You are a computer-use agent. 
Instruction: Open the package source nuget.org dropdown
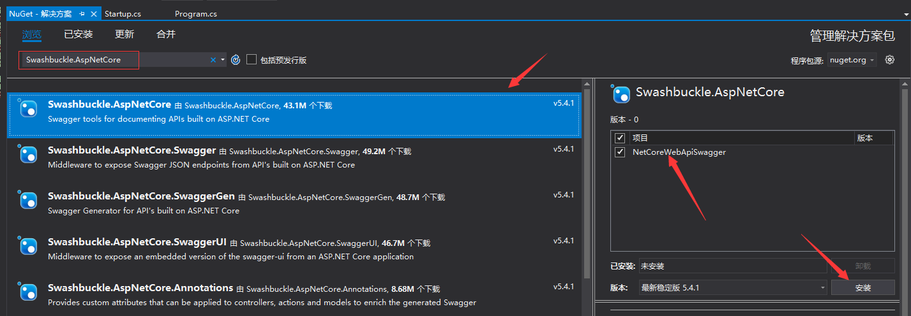coord(852,60)
